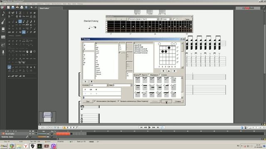Screen dimensions: 266x149
Task: Open the mySongBook tab
Action: (x=248, y=8)
